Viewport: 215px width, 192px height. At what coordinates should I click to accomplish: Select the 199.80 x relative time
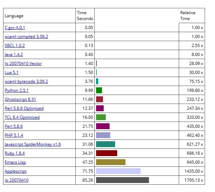point(195,90)
